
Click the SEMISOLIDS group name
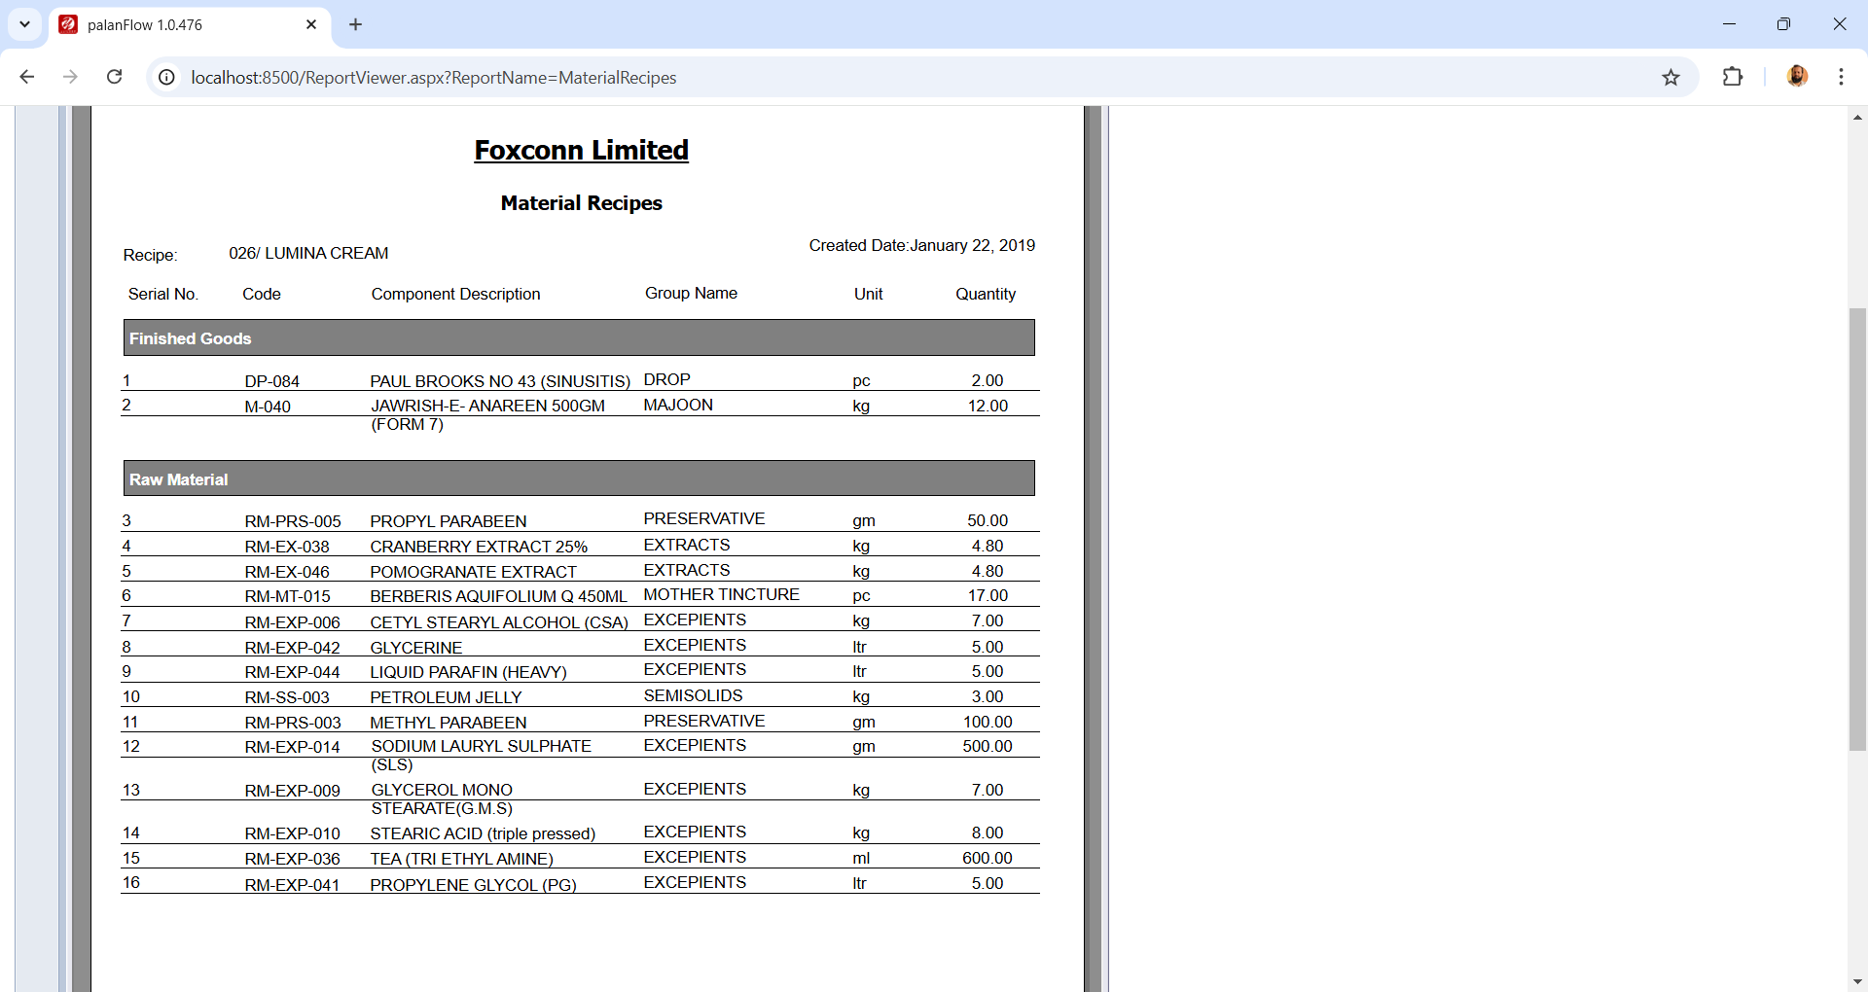tap(693, 695)
